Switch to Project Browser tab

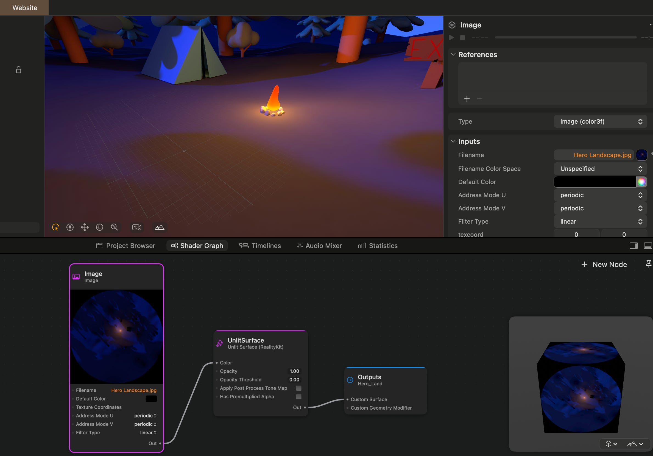click(x=126, y=246)
